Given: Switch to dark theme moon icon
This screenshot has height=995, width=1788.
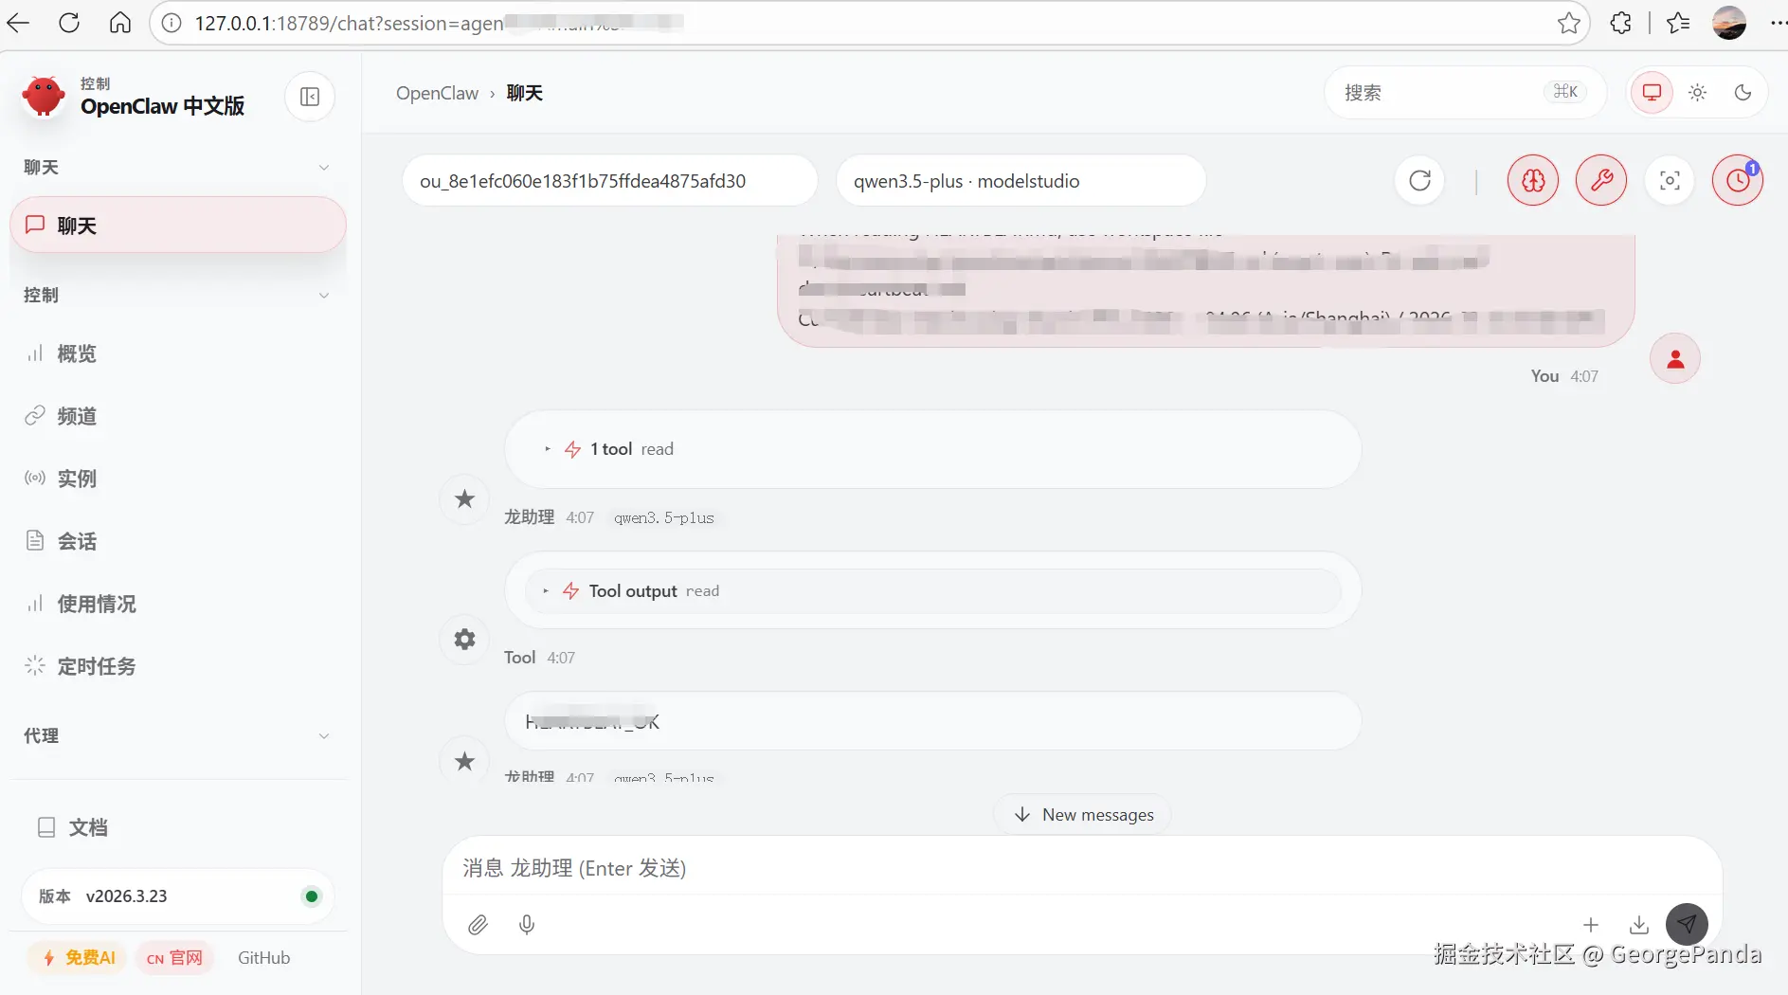Looking at the screenshot, I should [x=1743, y=93].
